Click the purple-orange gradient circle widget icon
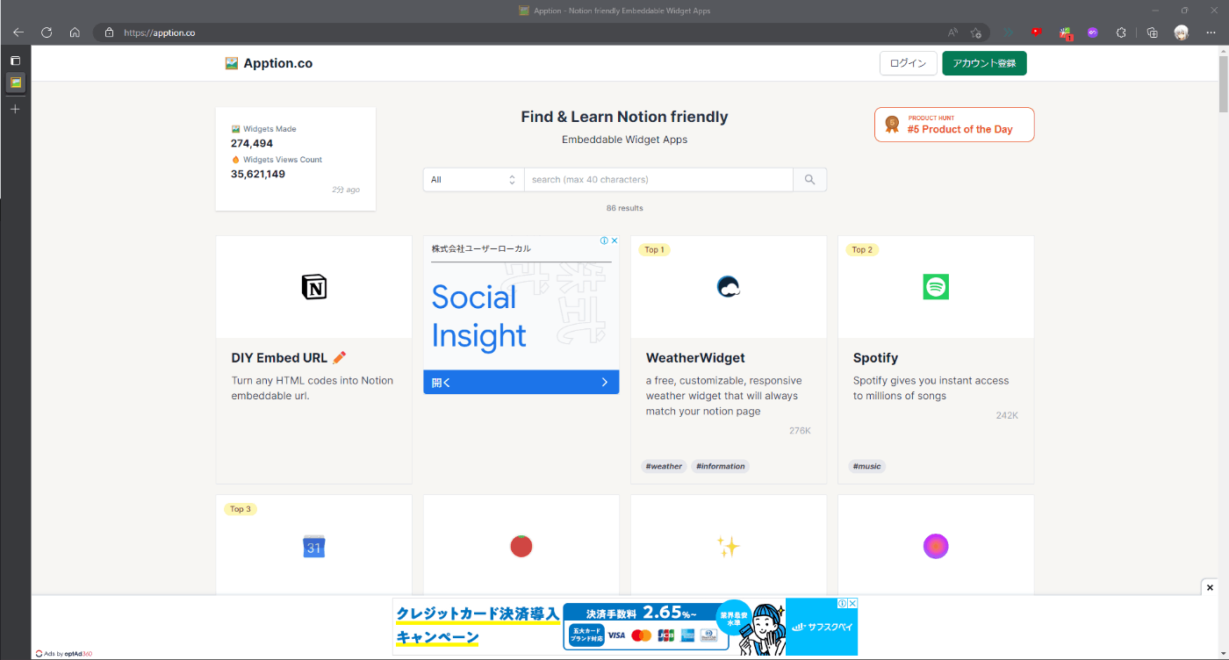This screenshot has width=1229, height=660. (x=936, y=547)
